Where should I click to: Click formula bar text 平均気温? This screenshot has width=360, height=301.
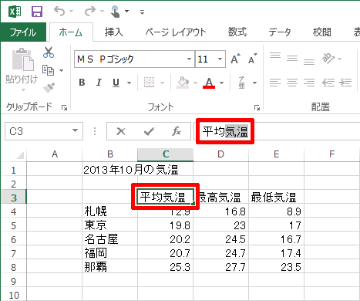(225, 131)
